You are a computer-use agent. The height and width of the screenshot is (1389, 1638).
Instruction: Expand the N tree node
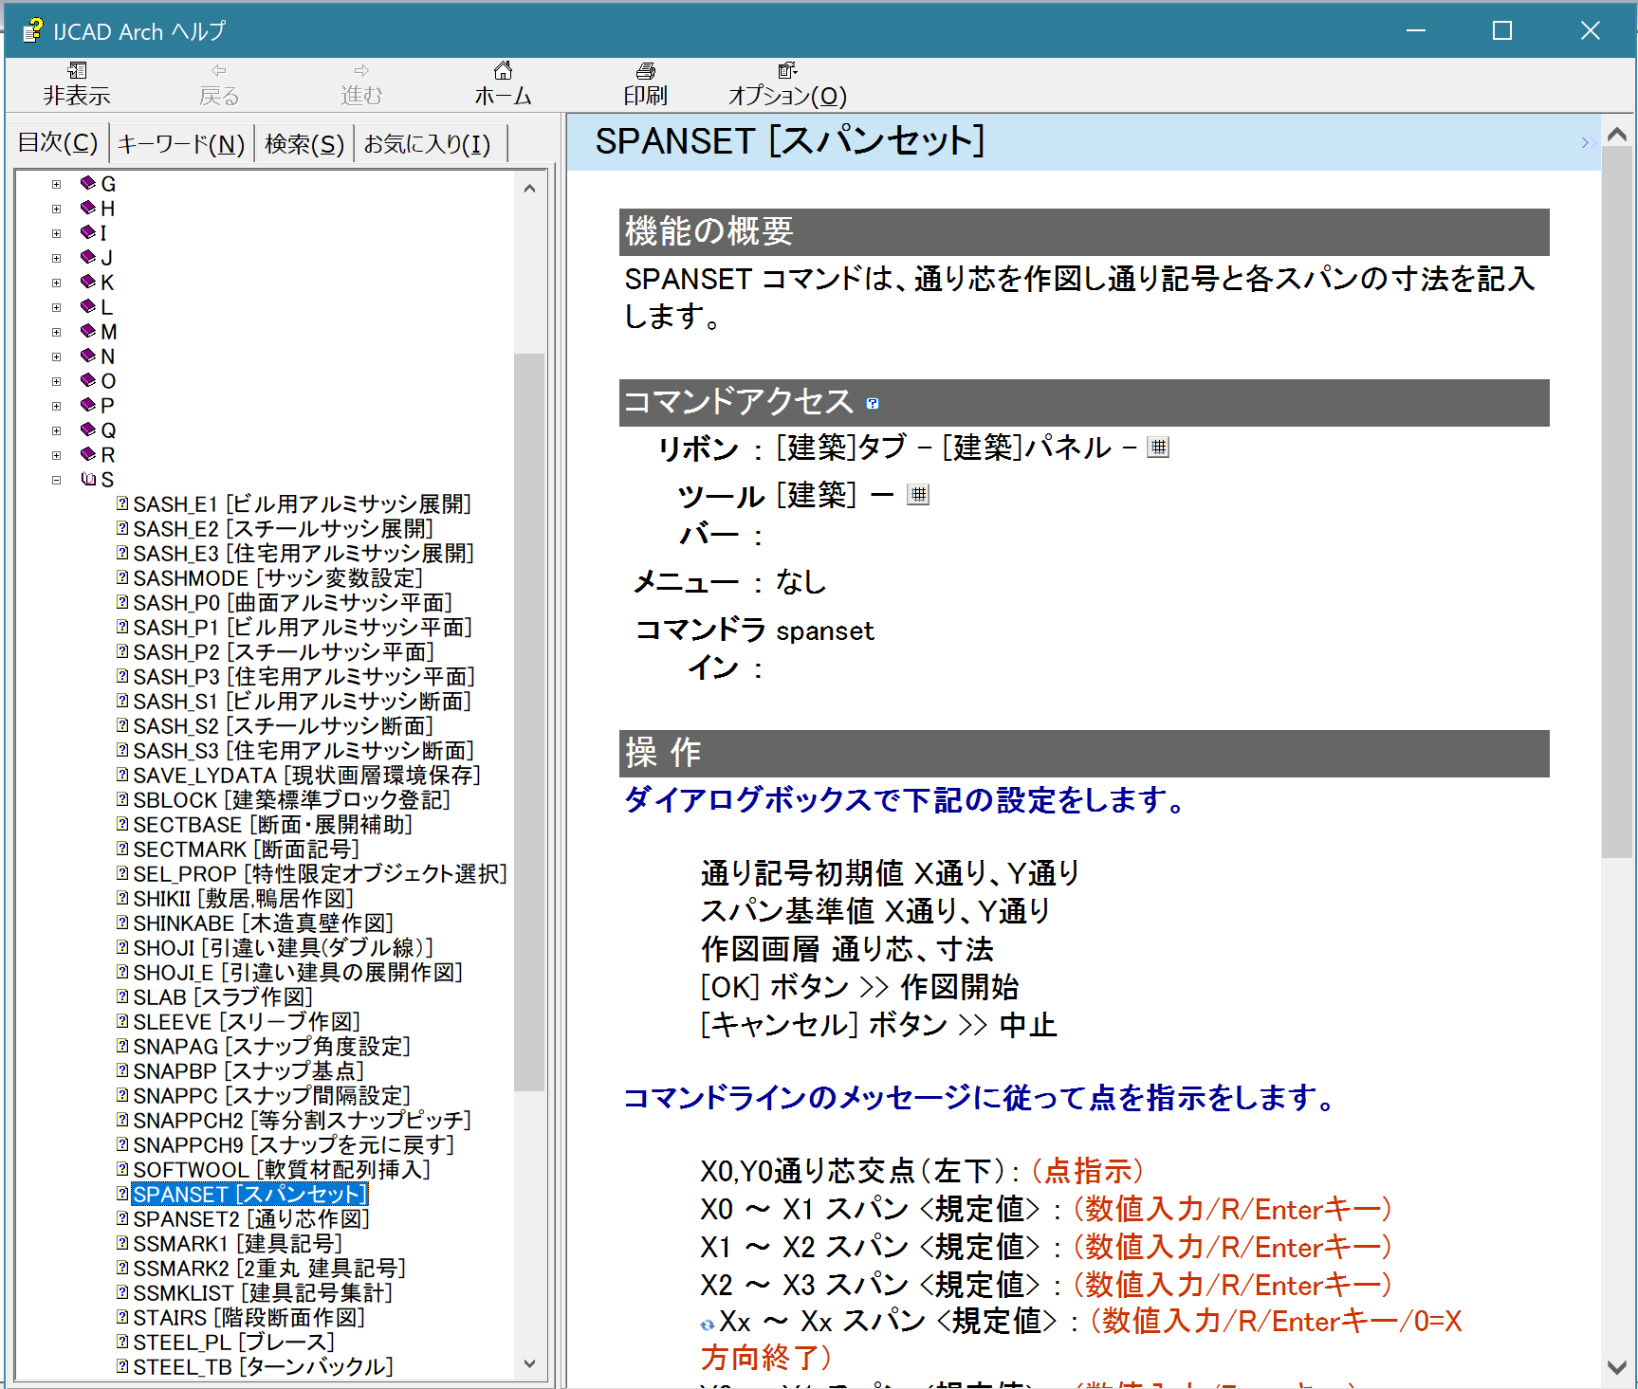(56, 356)
